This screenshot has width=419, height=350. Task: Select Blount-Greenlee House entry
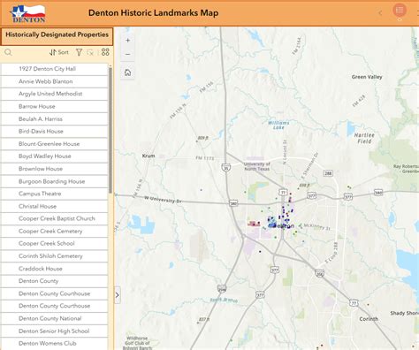tap(54, 144)
